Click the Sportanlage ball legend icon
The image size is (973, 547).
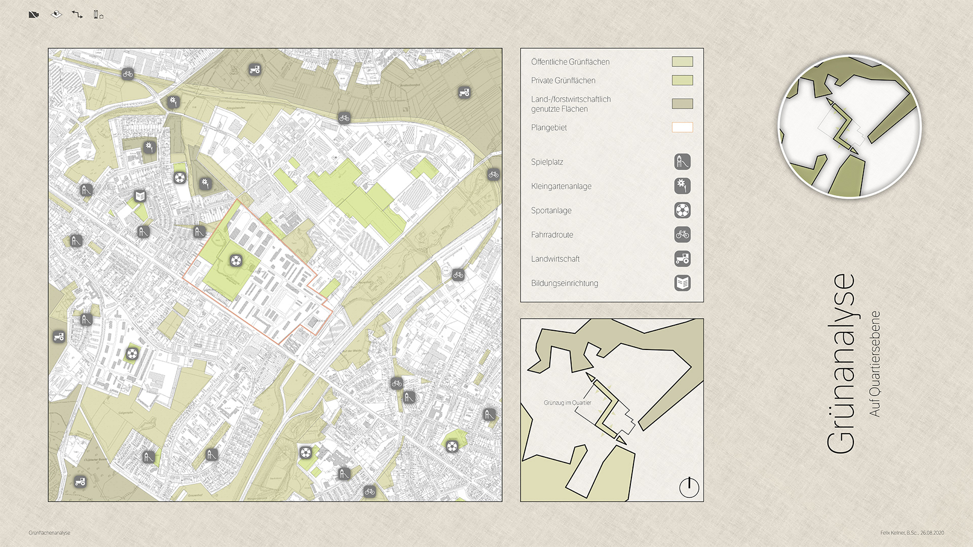click(x=682, y=210)
